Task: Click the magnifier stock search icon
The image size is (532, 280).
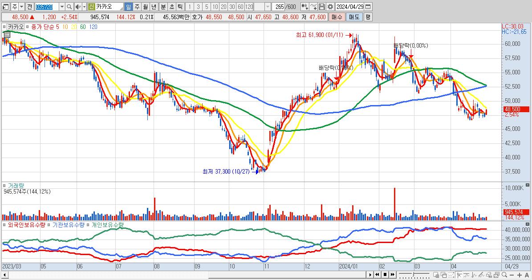Action: click(x=69, y=7)
